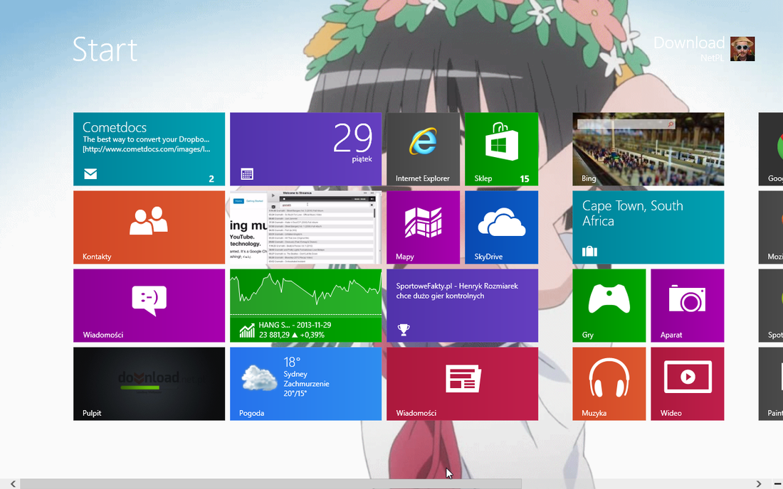Viewport: 783px width, 489px height.
Task: Click the horizontal scrollbar thumb
Action: click(x=270, y=483)
